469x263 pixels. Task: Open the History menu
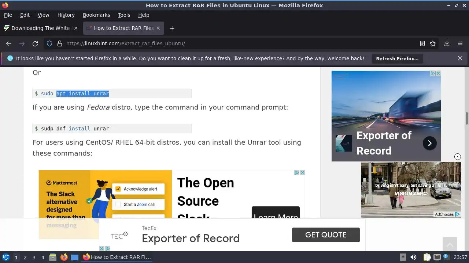pyautogui.click(x=66, y=15)
